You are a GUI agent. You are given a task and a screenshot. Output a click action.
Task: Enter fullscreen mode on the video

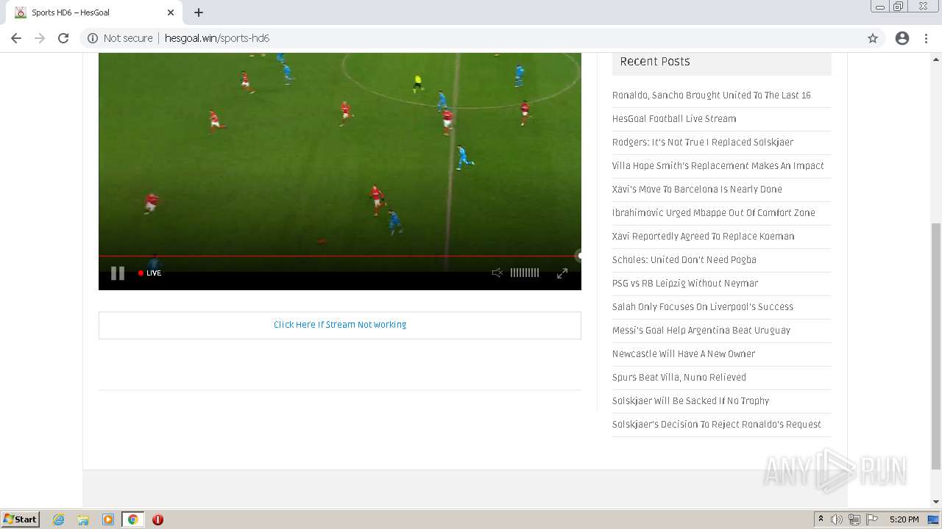point(562,273)
